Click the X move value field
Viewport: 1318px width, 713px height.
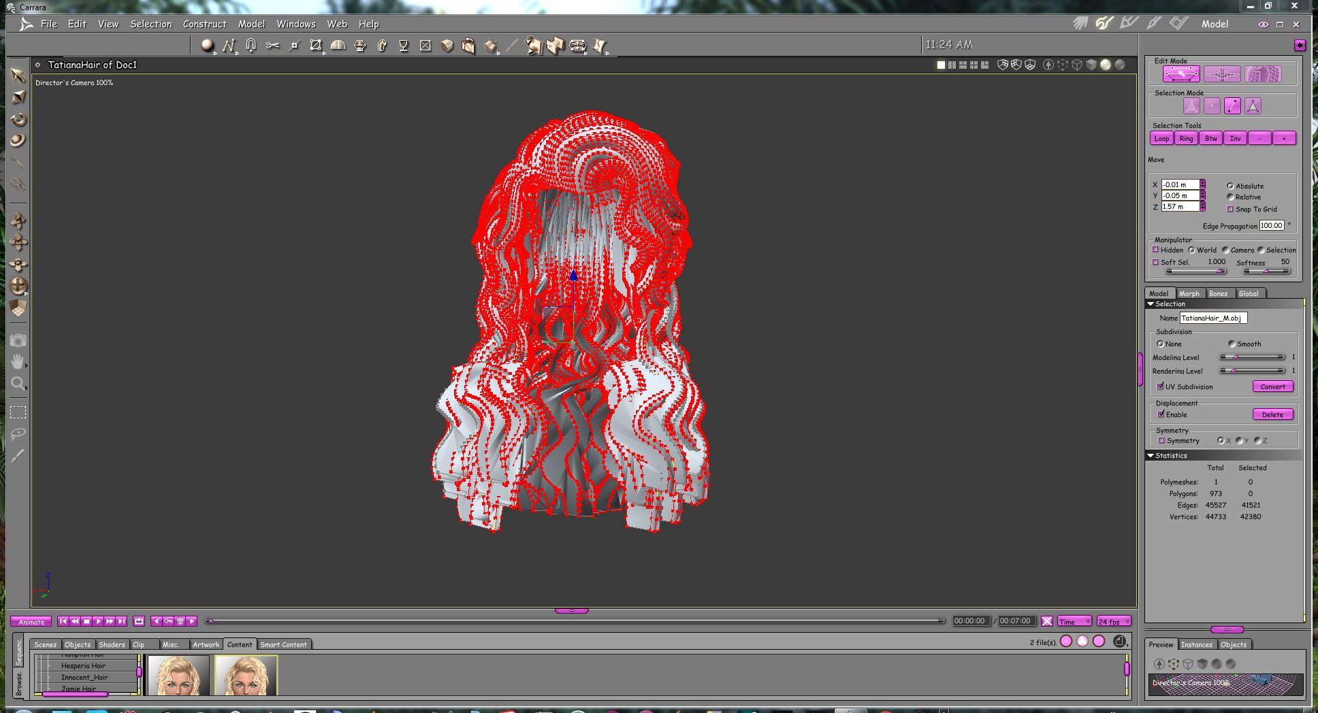(x=1180, y=184)
